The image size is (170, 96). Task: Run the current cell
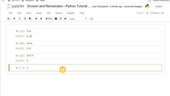click(x=49, y=19)
